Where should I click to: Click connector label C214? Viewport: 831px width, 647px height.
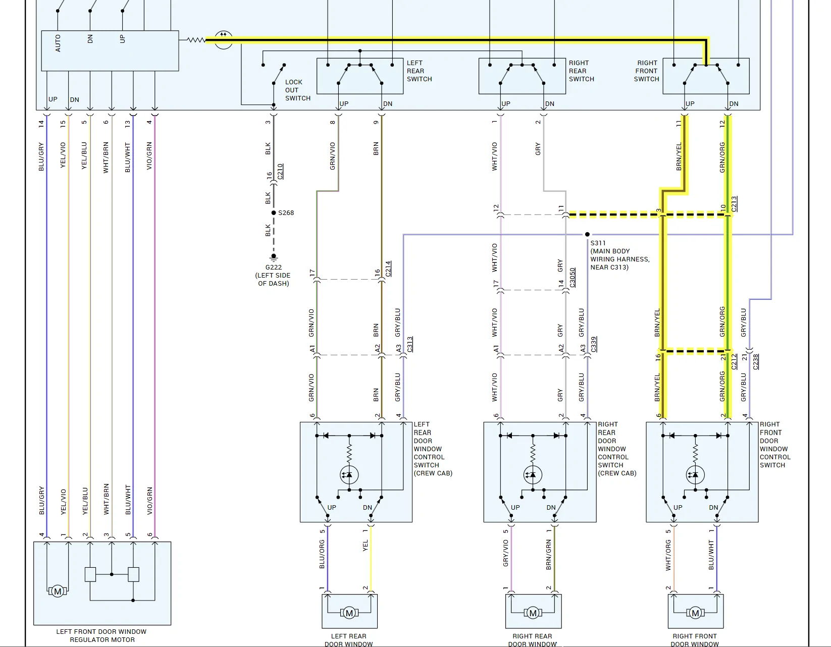coord(388,268)
